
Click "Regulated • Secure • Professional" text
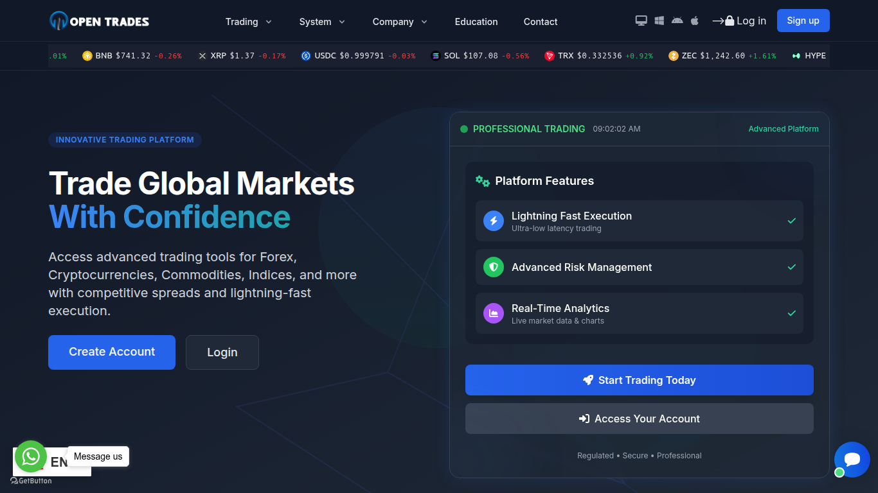coord(640,456)
